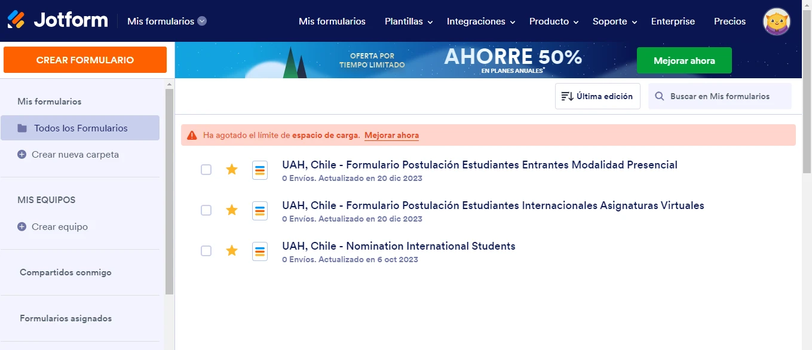Click the form icon for Modalidad Presencial
This screenshot has width=812, height=350.
(x=260, y=170)
